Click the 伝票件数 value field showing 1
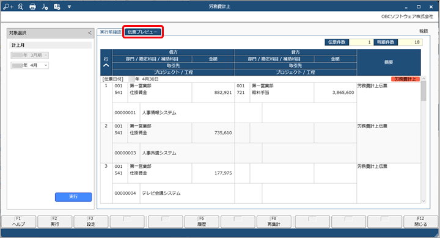The height and width of the screenshot is (238, 440). [x=361, y=42]
